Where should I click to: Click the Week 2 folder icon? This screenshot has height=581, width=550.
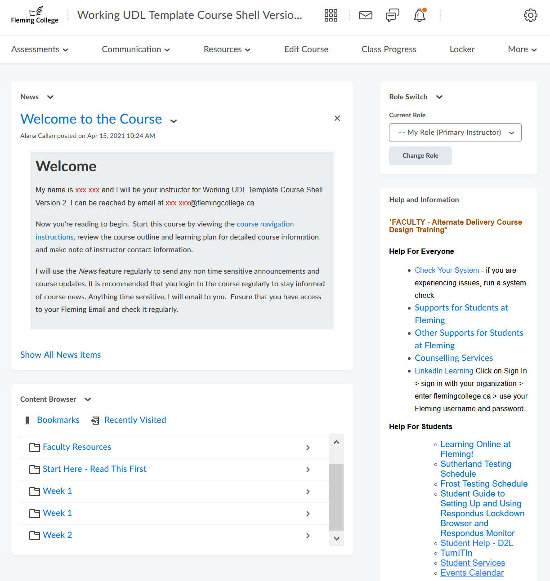35,536
